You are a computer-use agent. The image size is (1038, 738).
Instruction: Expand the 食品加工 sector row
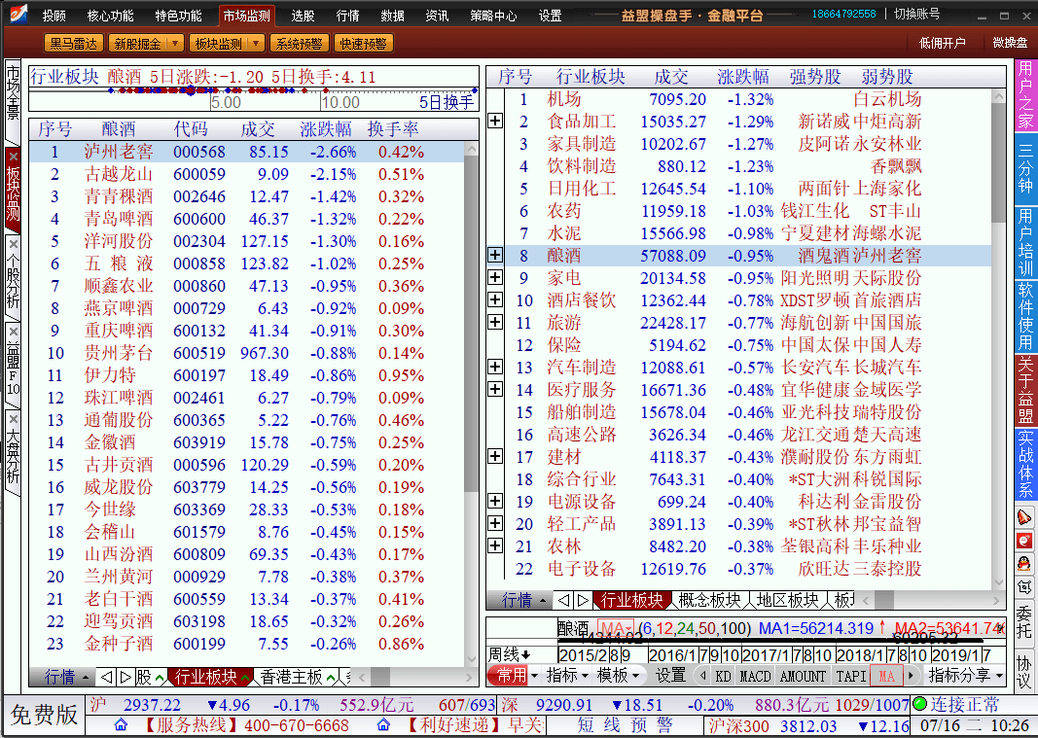495,121
